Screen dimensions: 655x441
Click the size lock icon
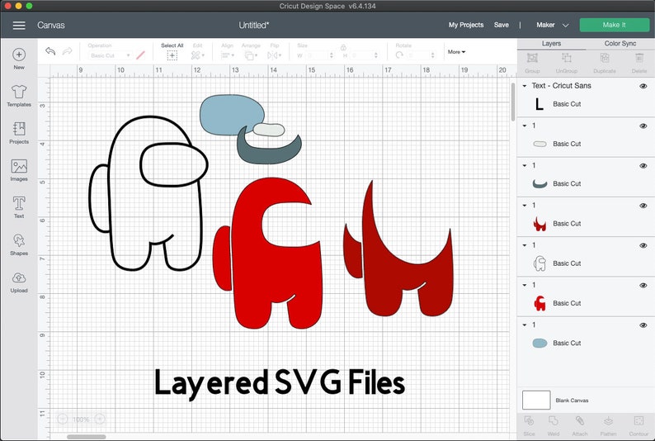tap(343, 47)
